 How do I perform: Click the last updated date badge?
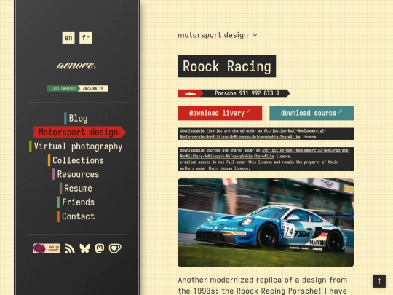[x=77, y=88]
